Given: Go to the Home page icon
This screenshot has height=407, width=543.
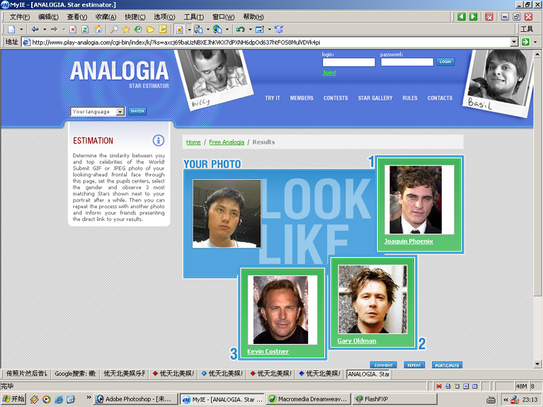Looking at the screenshot, I should coord(98,29).
